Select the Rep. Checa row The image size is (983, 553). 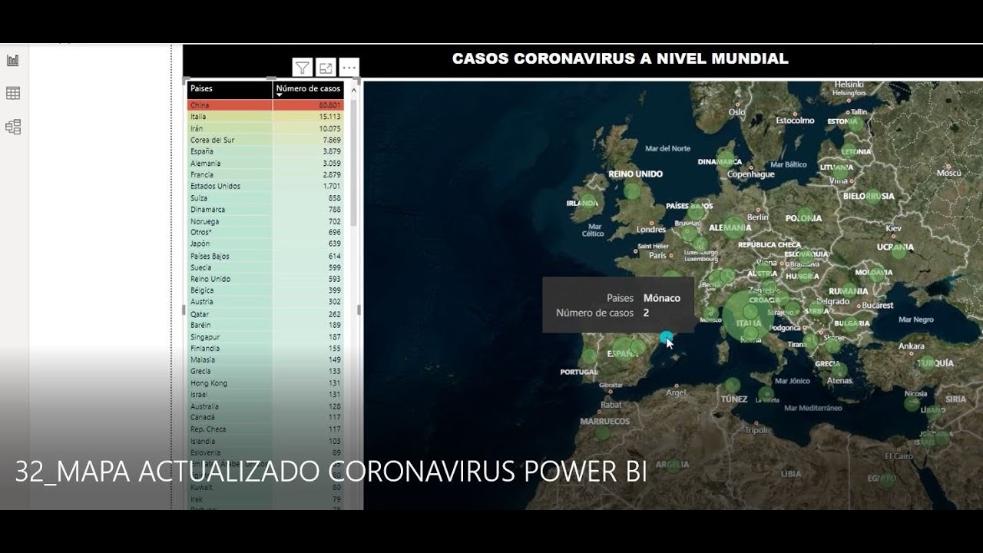click(266, 429)
